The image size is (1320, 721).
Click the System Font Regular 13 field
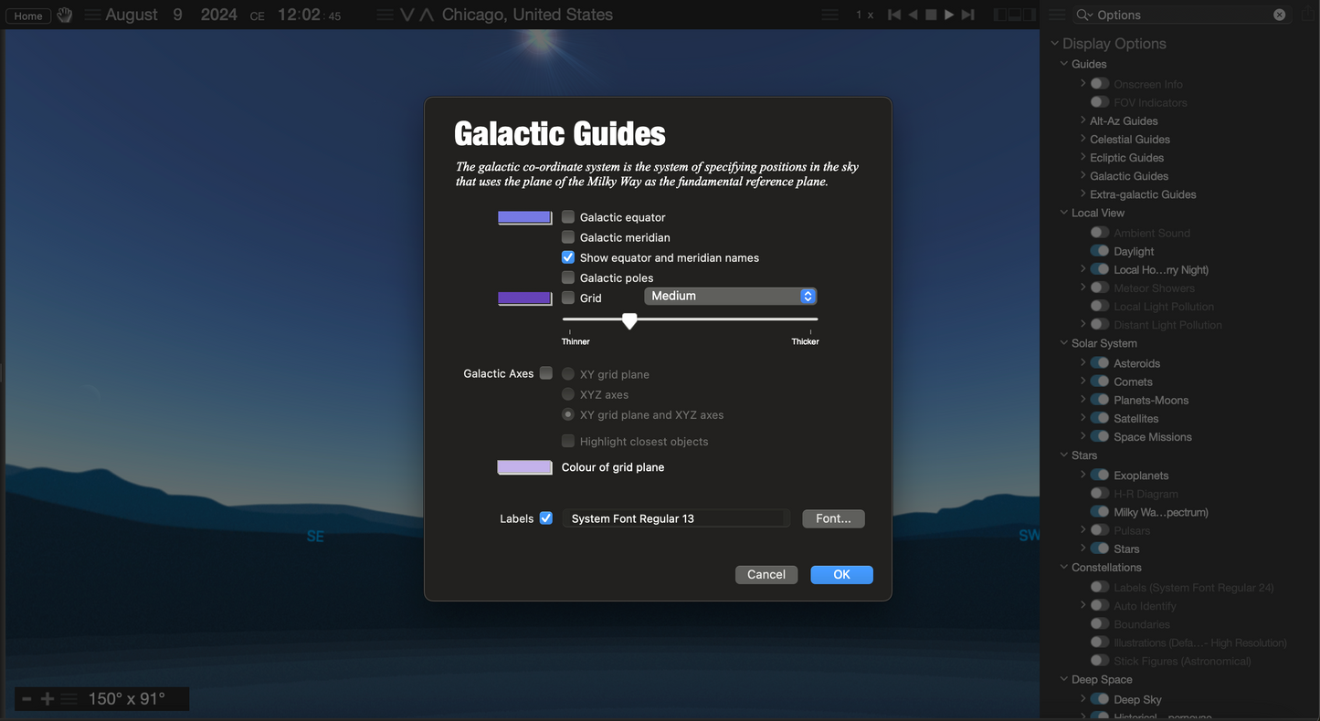(676, 518)
